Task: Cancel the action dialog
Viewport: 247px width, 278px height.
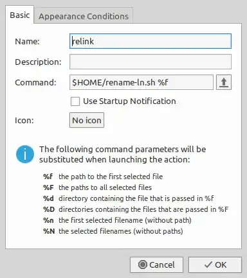Action: click(156, 265)
